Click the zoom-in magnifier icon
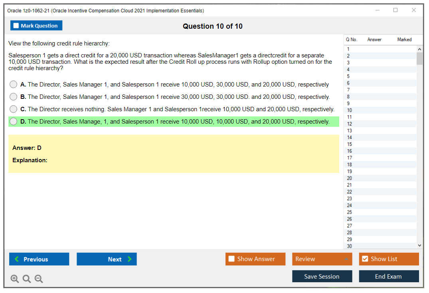 pos(14,279)
